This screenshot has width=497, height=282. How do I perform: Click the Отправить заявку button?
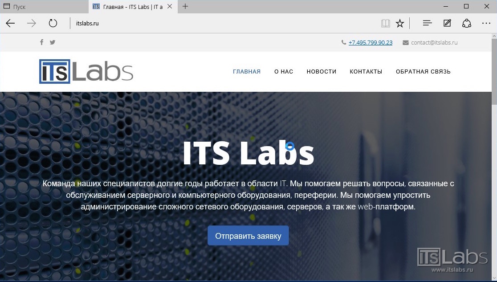[x=248, y=236]
